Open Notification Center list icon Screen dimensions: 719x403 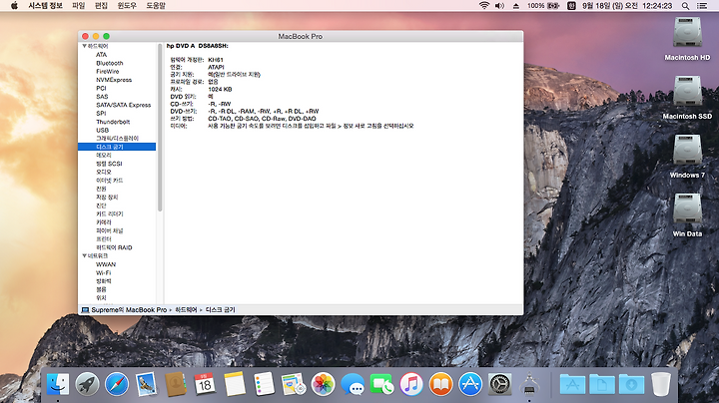(x=702, y=6)
